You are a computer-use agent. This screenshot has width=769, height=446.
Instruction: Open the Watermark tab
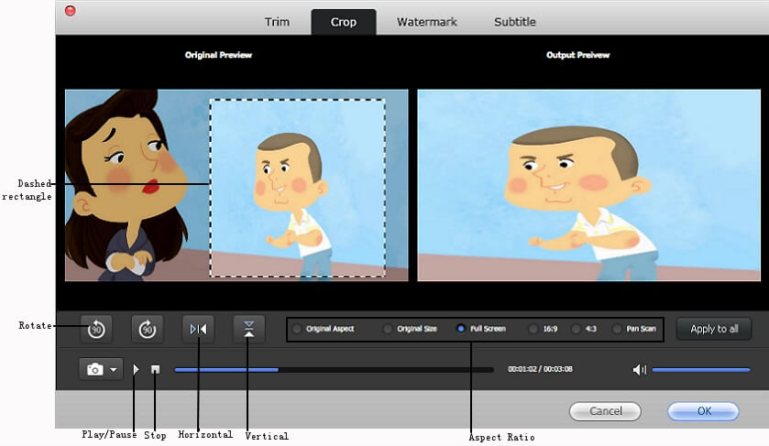pyautogui.click(x=426, y=22)
